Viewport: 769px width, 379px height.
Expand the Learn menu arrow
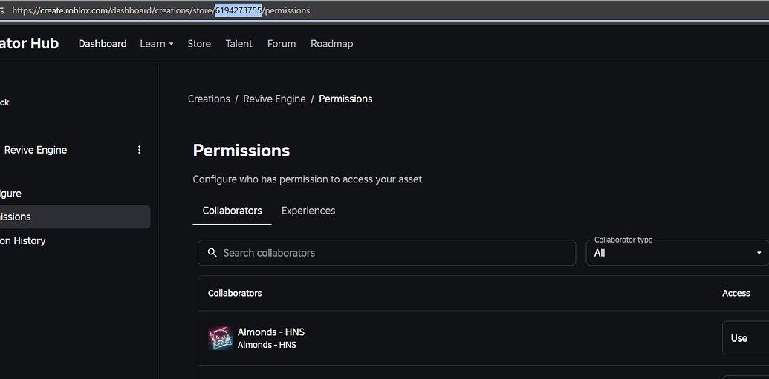171,44
